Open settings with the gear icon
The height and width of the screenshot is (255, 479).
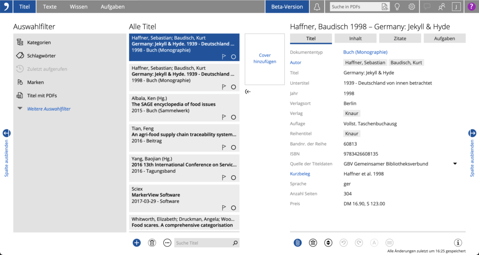[412, 7]
